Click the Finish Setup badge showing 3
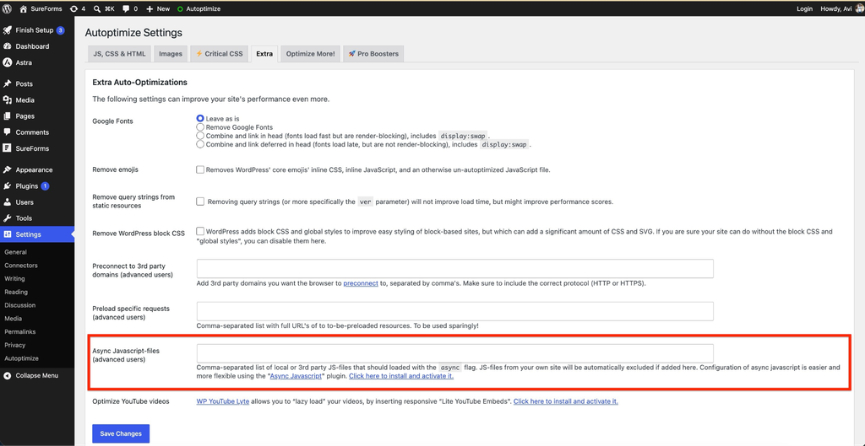 61,30
